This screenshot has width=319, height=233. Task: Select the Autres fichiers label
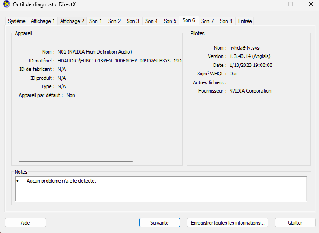(x=210, y=82)
